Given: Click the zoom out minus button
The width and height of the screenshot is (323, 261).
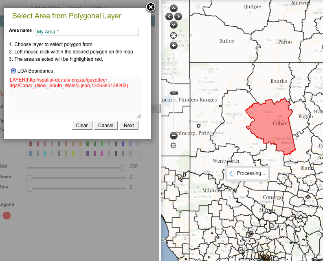Looking at the screenshot, I should click(174, 135).
